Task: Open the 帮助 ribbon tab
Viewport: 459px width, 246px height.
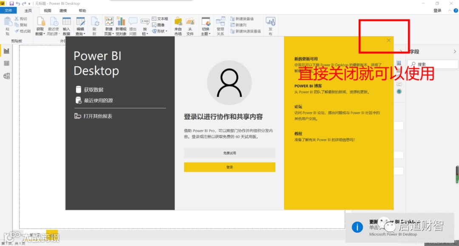Action: [x=82, y=11]
